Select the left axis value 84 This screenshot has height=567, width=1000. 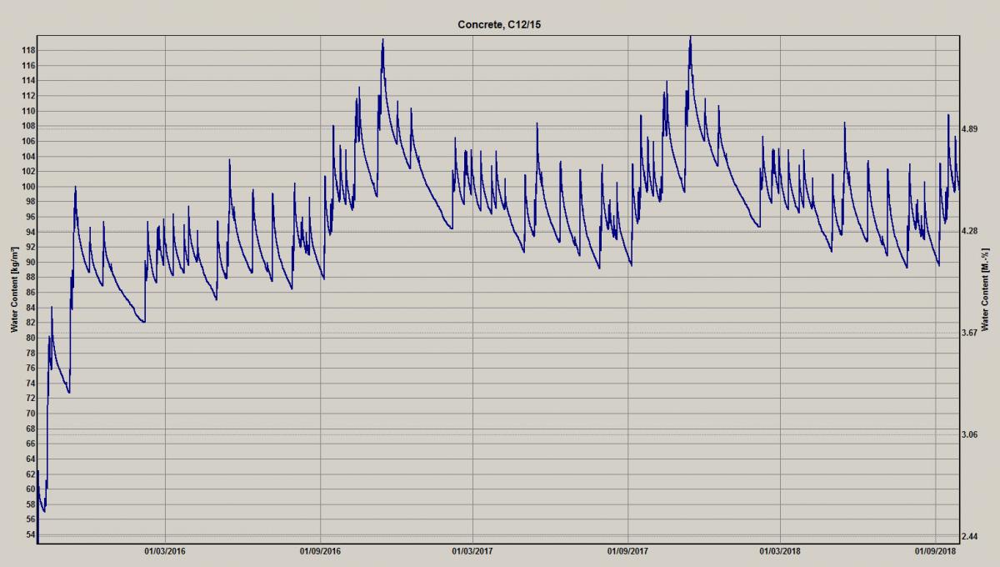pos(30,308)
